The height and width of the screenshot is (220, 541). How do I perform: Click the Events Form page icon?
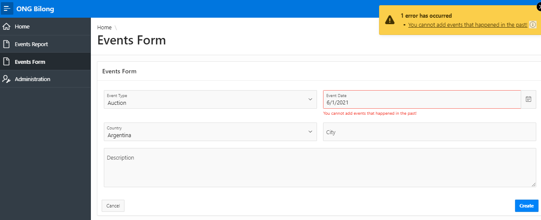[x=6, y=62]
